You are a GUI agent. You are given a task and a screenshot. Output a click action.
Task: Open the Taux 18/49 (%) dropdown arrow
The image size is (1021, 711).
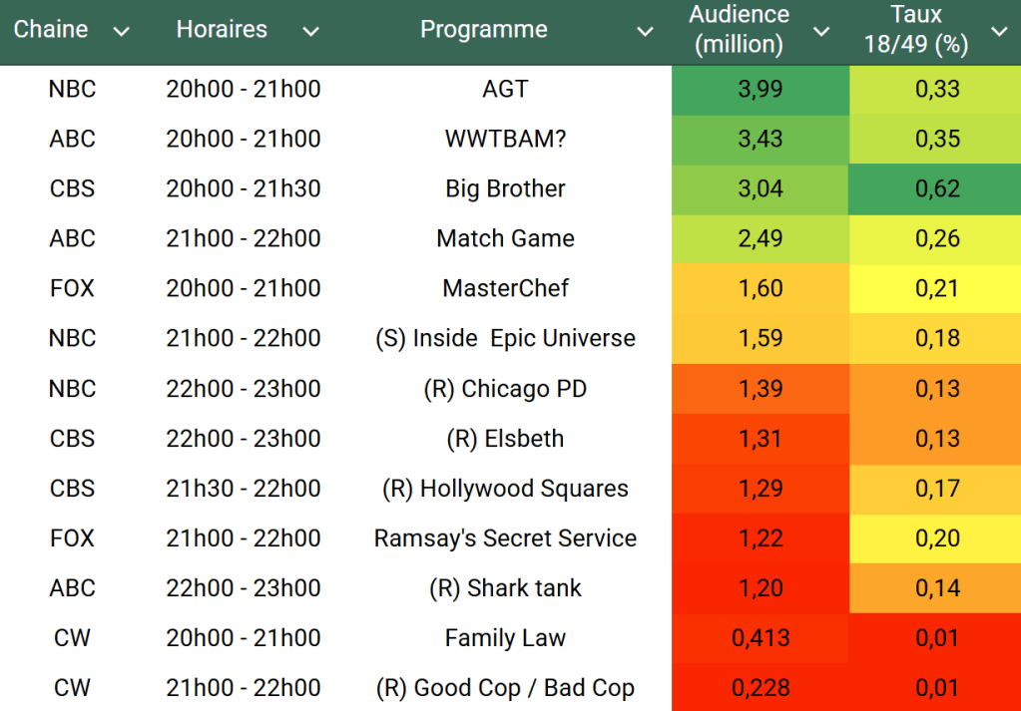coord(999,32)
